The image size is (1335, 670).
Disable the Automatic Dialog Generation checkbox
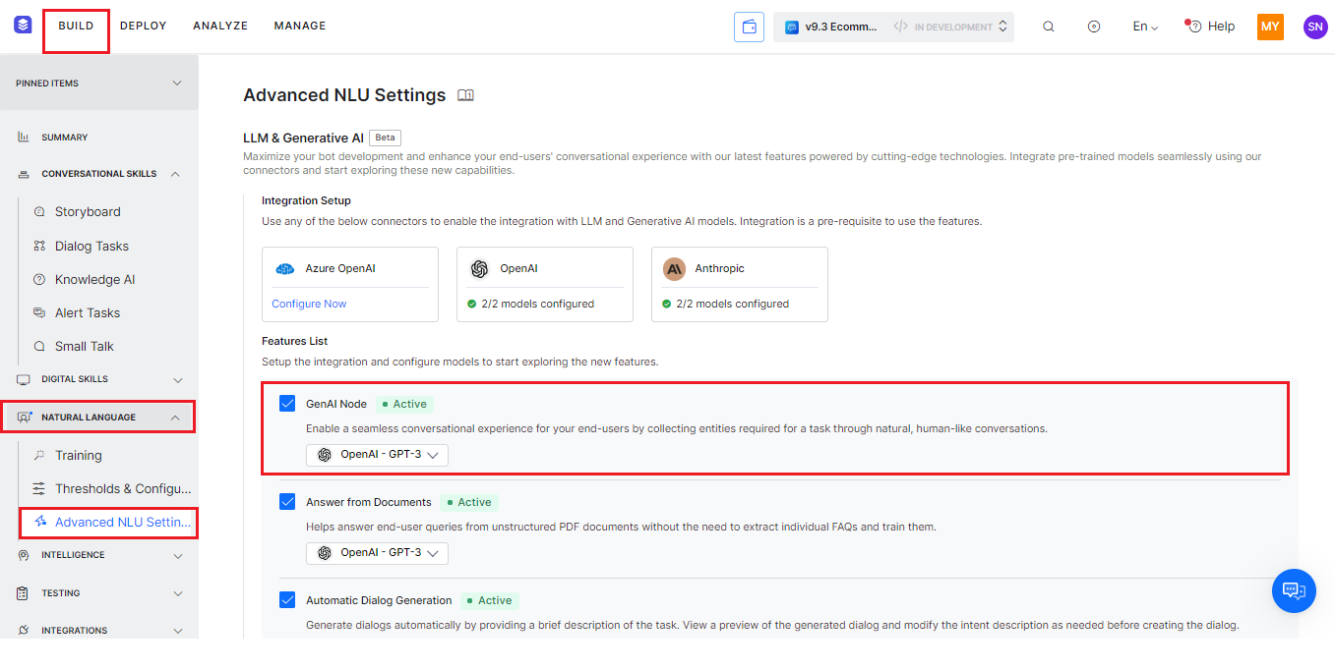pyautogui.click(x=287, y=599)
